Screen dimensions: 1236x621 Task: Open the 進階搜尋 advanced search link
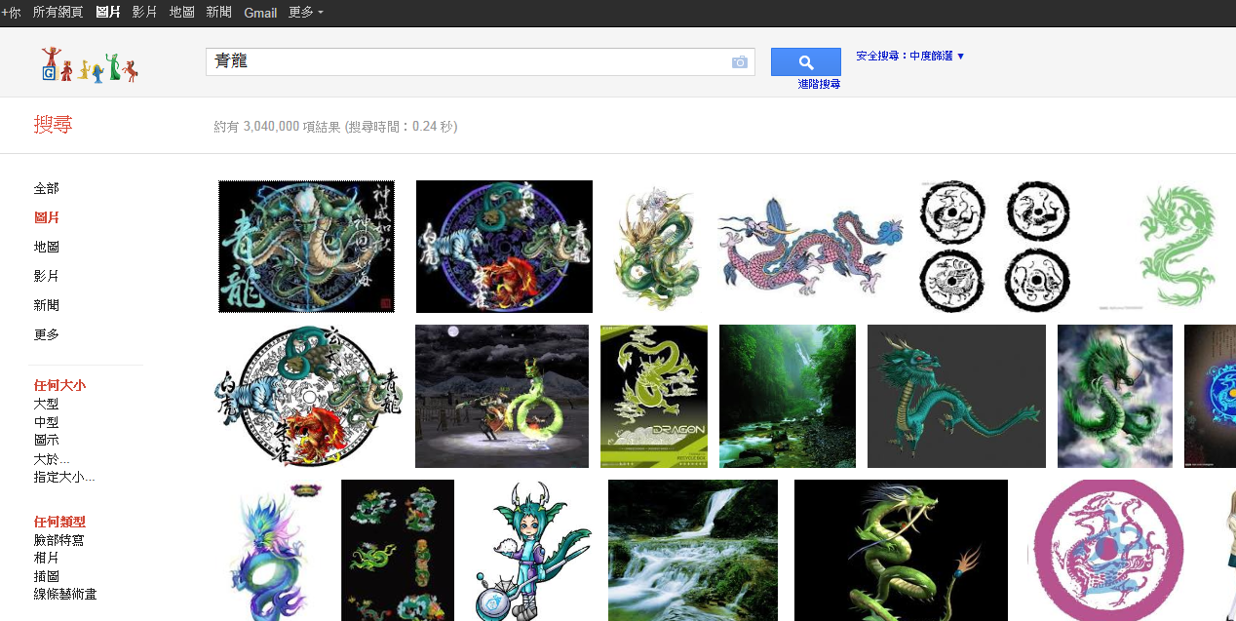point(819,85)
